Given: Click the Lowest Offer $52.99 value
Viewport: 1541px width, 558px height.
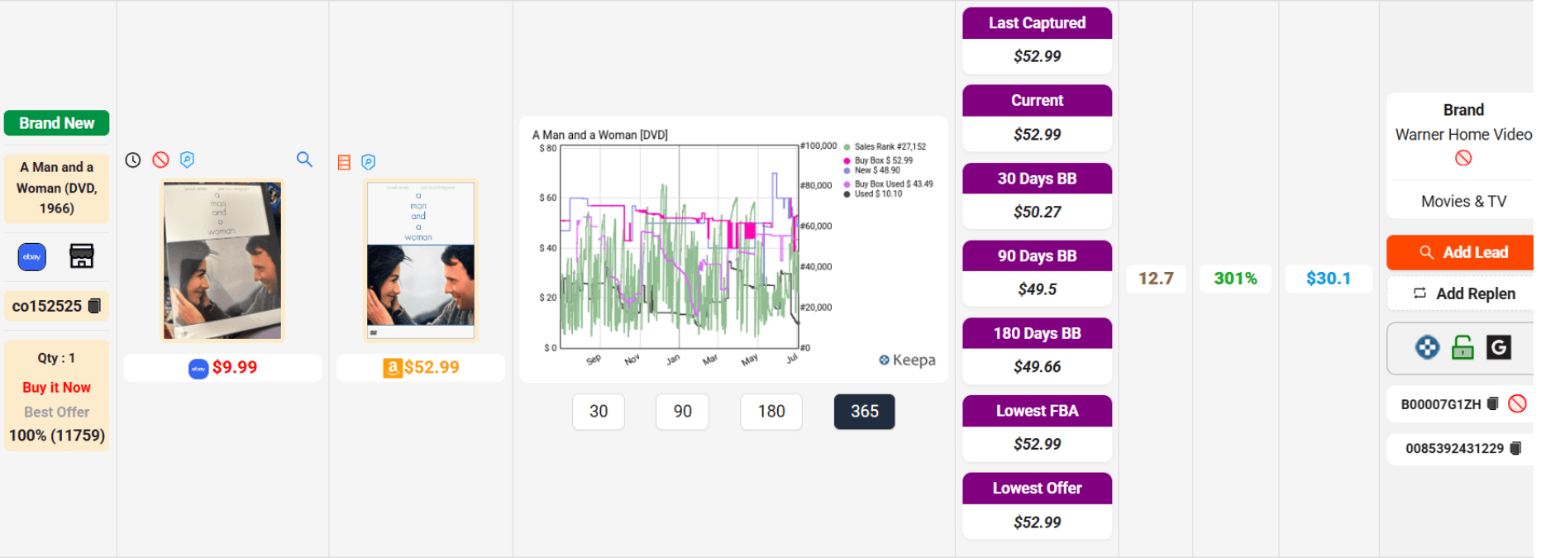Looking at the screenshot, I should pos(1038,522).
